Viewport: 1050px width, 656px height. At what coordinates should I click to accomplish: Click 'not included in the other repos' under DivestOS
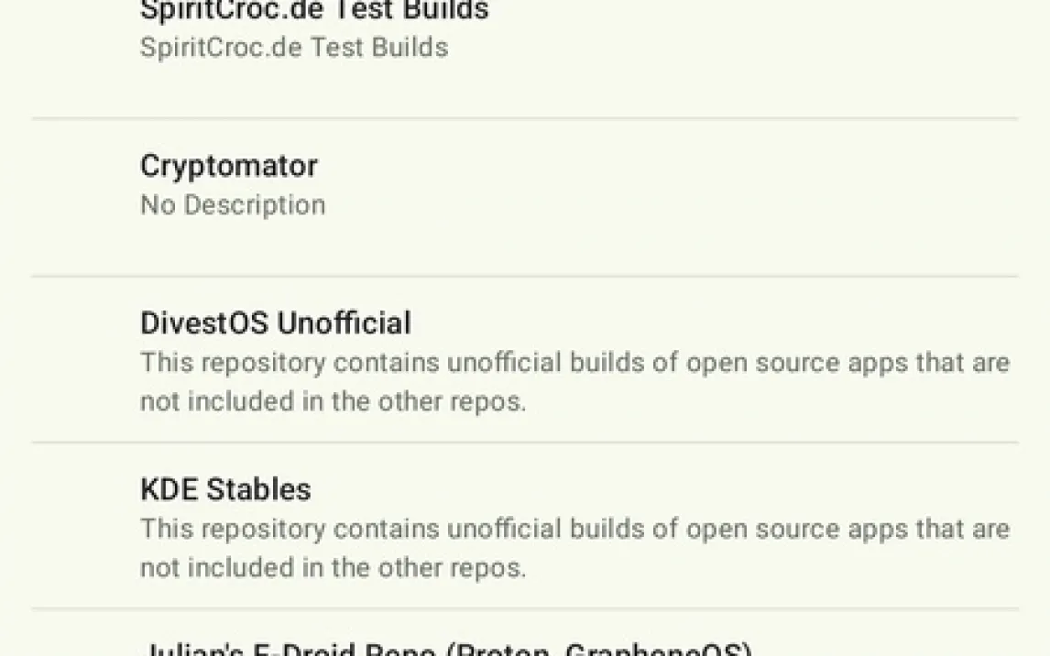click(x=334, y=402)
